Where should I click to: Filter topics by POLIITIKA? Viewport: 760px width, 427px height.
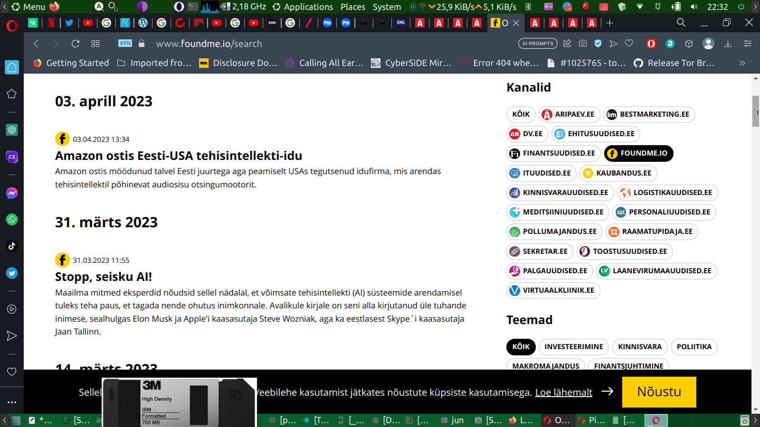pos(694,347)
